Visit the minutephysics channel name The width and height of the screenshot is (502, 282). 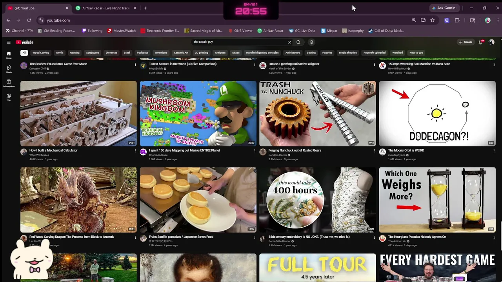coord(397,155)
